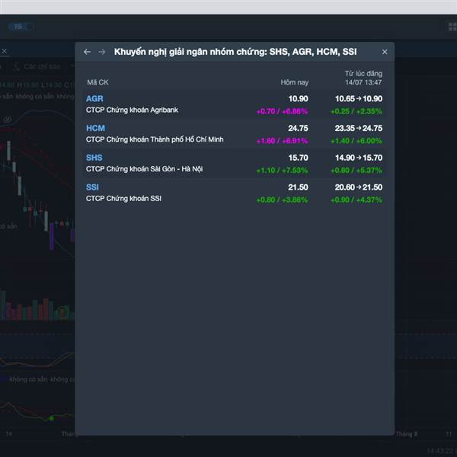Click the Từ lúc đăng column header
This screenshot has width=457, height=457.
tap(363, 78)
